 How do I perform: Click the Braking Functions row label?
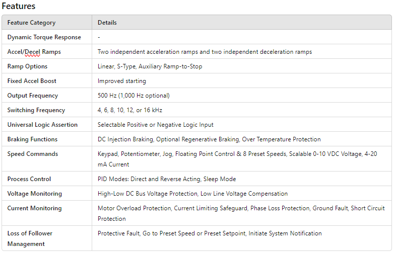point(32,139)
